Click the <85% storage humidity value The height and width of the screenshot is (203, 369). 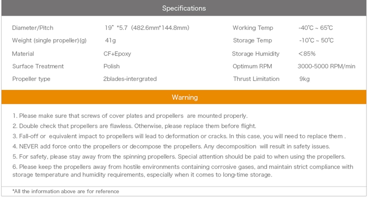point(307,54)
